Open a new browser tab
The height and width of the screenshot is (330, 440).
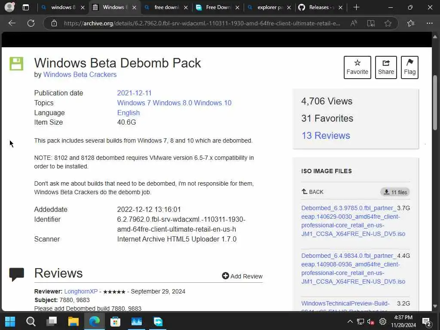356,7
